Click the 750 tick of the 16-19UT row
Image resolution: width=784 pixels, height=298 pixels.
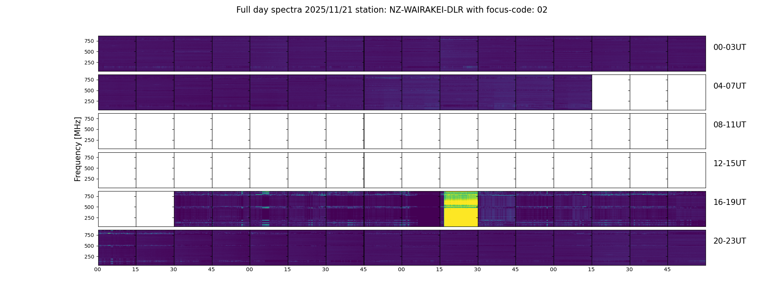tap(89, 196)
